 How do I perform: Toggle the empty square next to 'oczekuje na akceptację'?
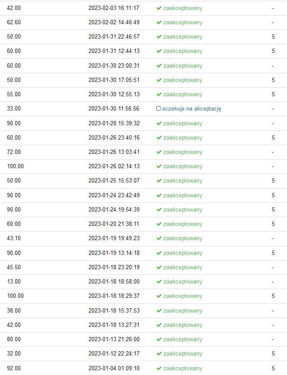[x=158, y=109]
